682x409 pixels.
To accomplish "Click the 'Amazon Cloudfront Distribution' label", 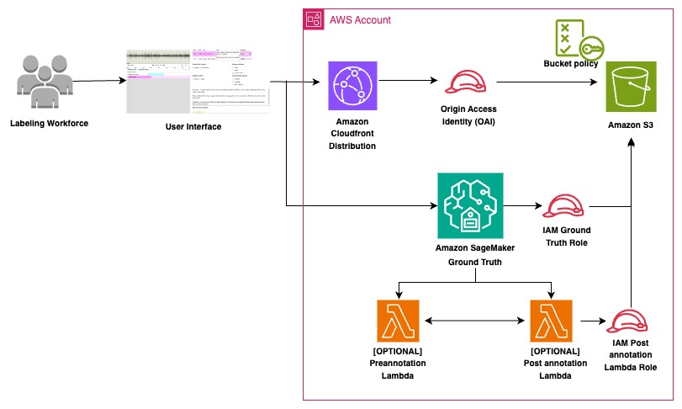I will 352,134.
